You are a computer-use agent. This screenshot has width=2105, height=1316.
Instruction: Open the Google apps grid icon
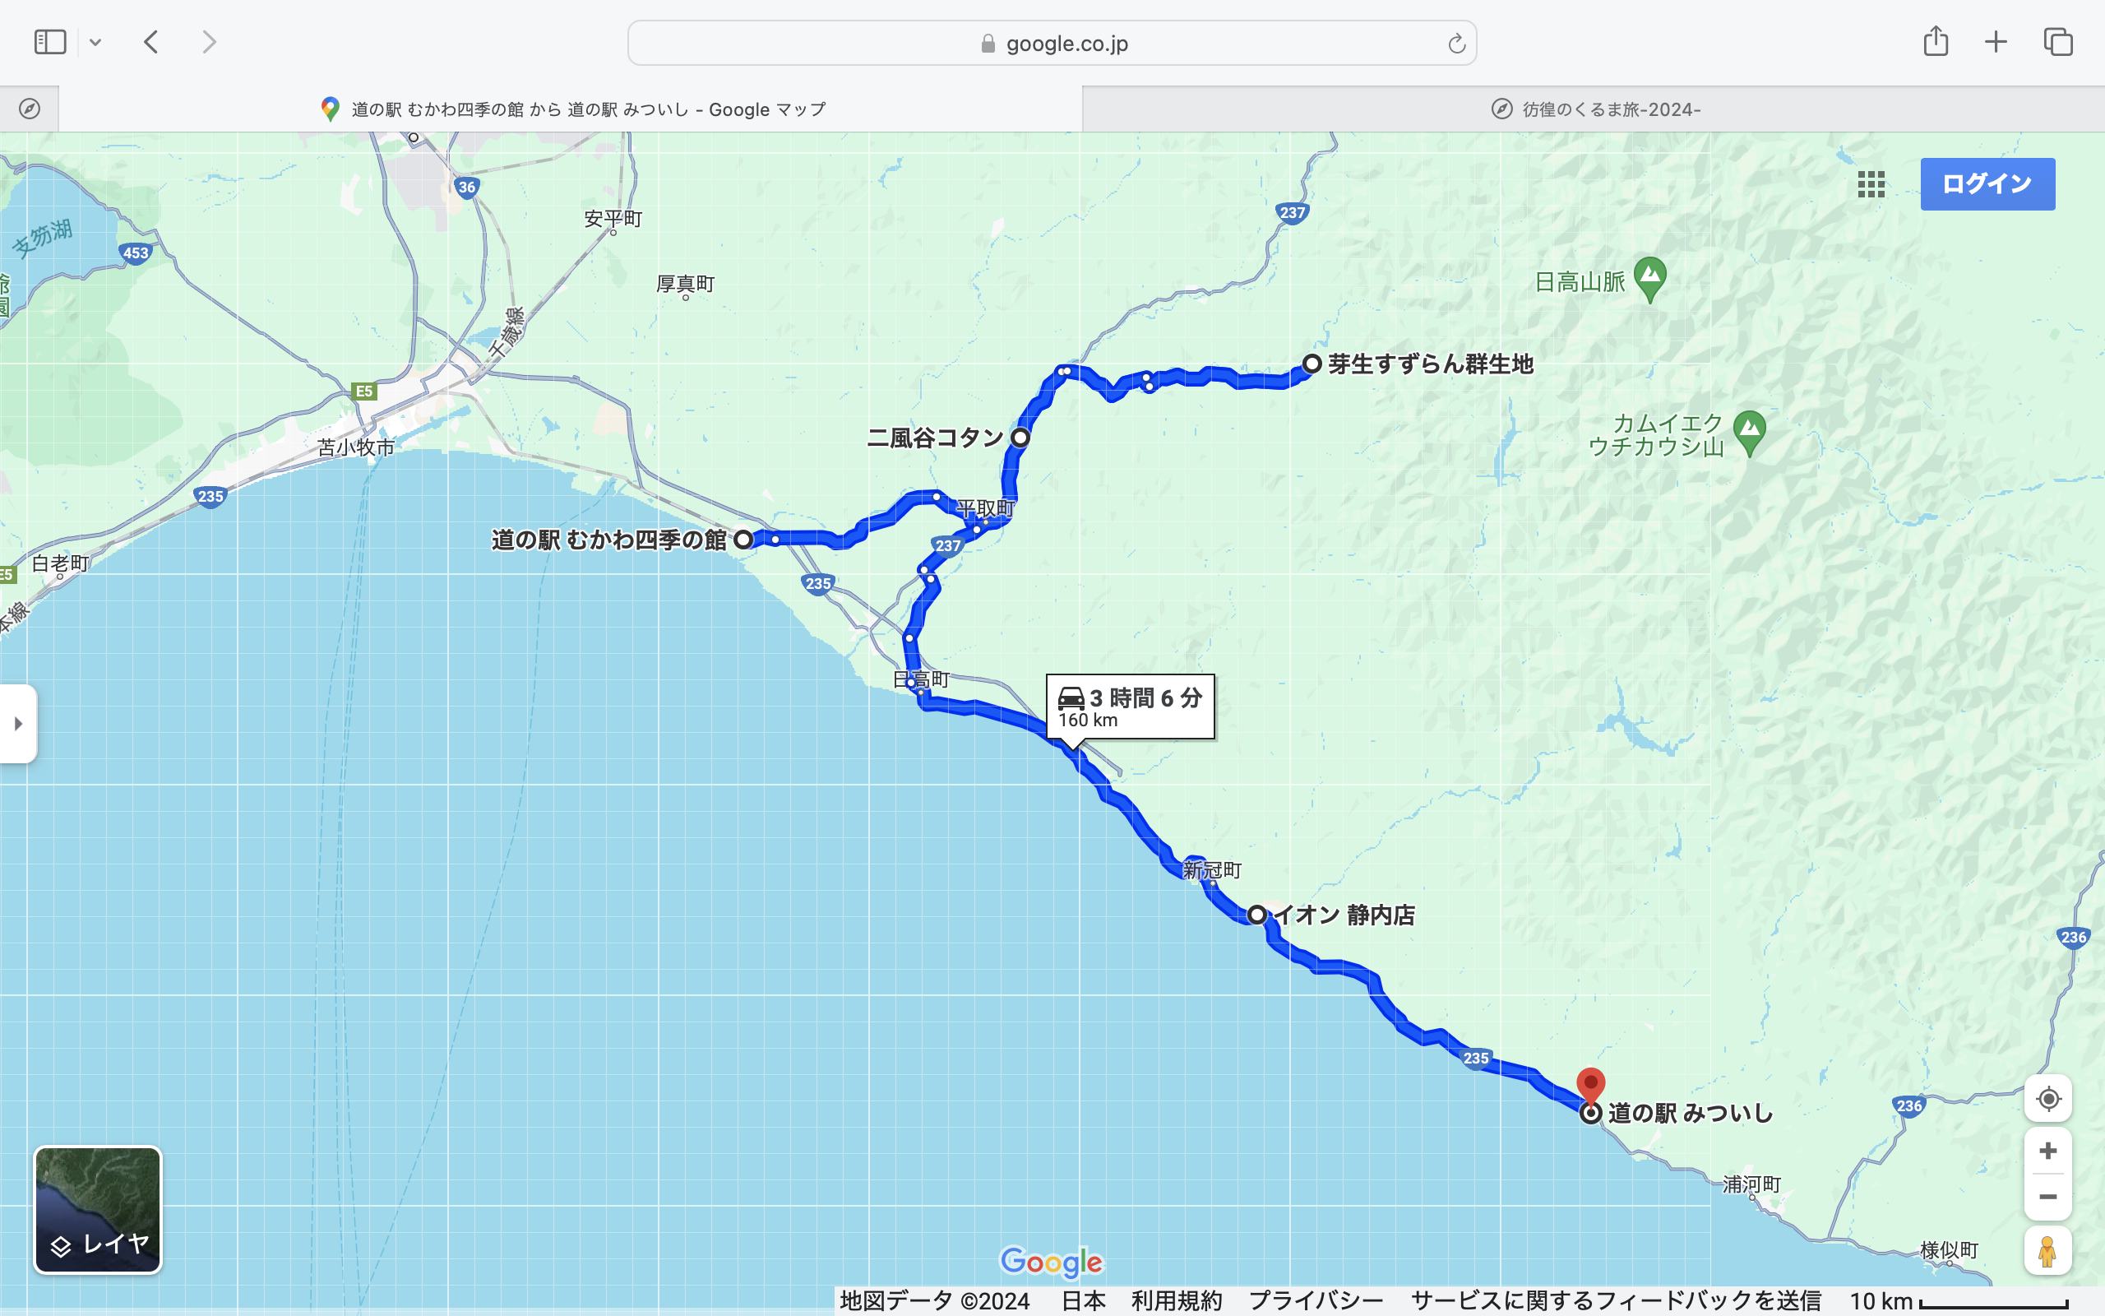[x=1871, y=183]
